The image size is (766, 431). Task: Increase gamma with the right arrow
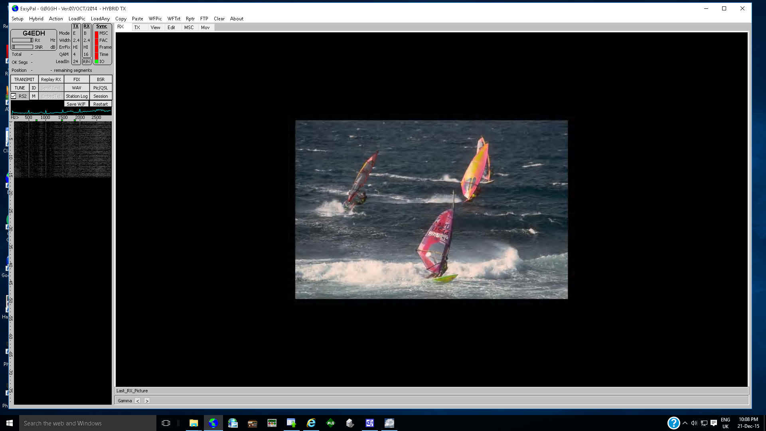pyautogui.click(x=147, y=401)
